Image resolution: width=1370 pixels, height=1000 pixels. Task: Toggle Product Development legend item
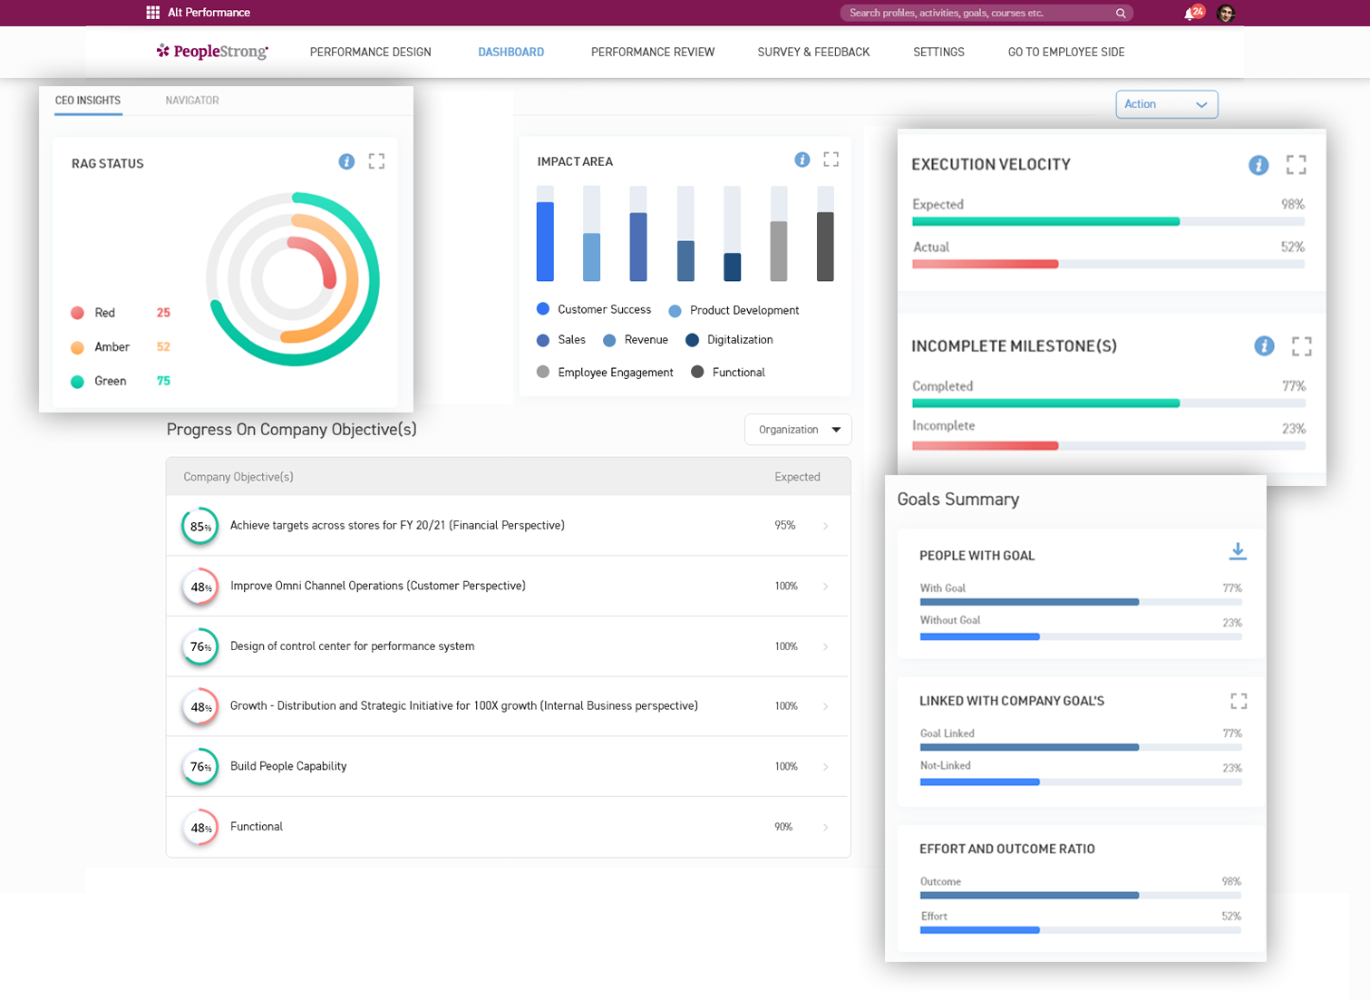click(734, 310)
